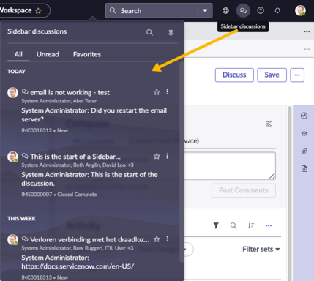Open more options for 'Verloren verbinding' discussion
Image resolution: width=314 pixels, height=281 pixels.
167,239
